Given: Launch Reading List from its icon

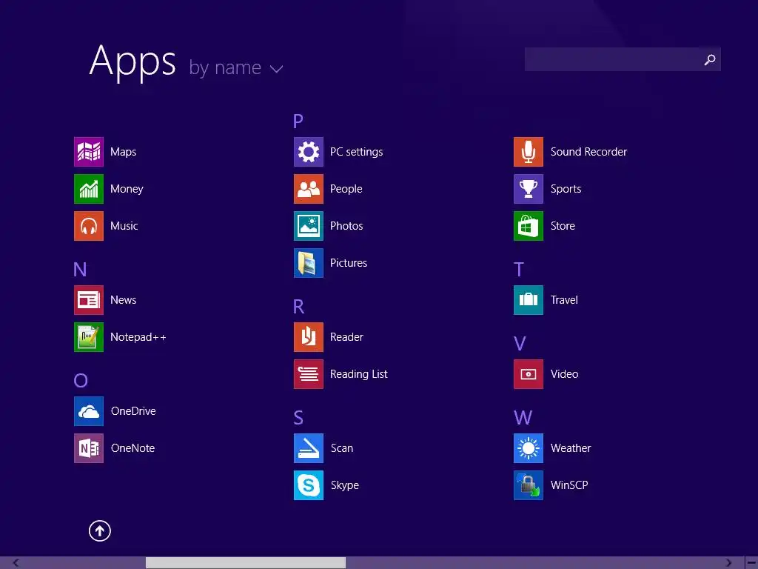Looking at the screenshot, I should point(309,374).
